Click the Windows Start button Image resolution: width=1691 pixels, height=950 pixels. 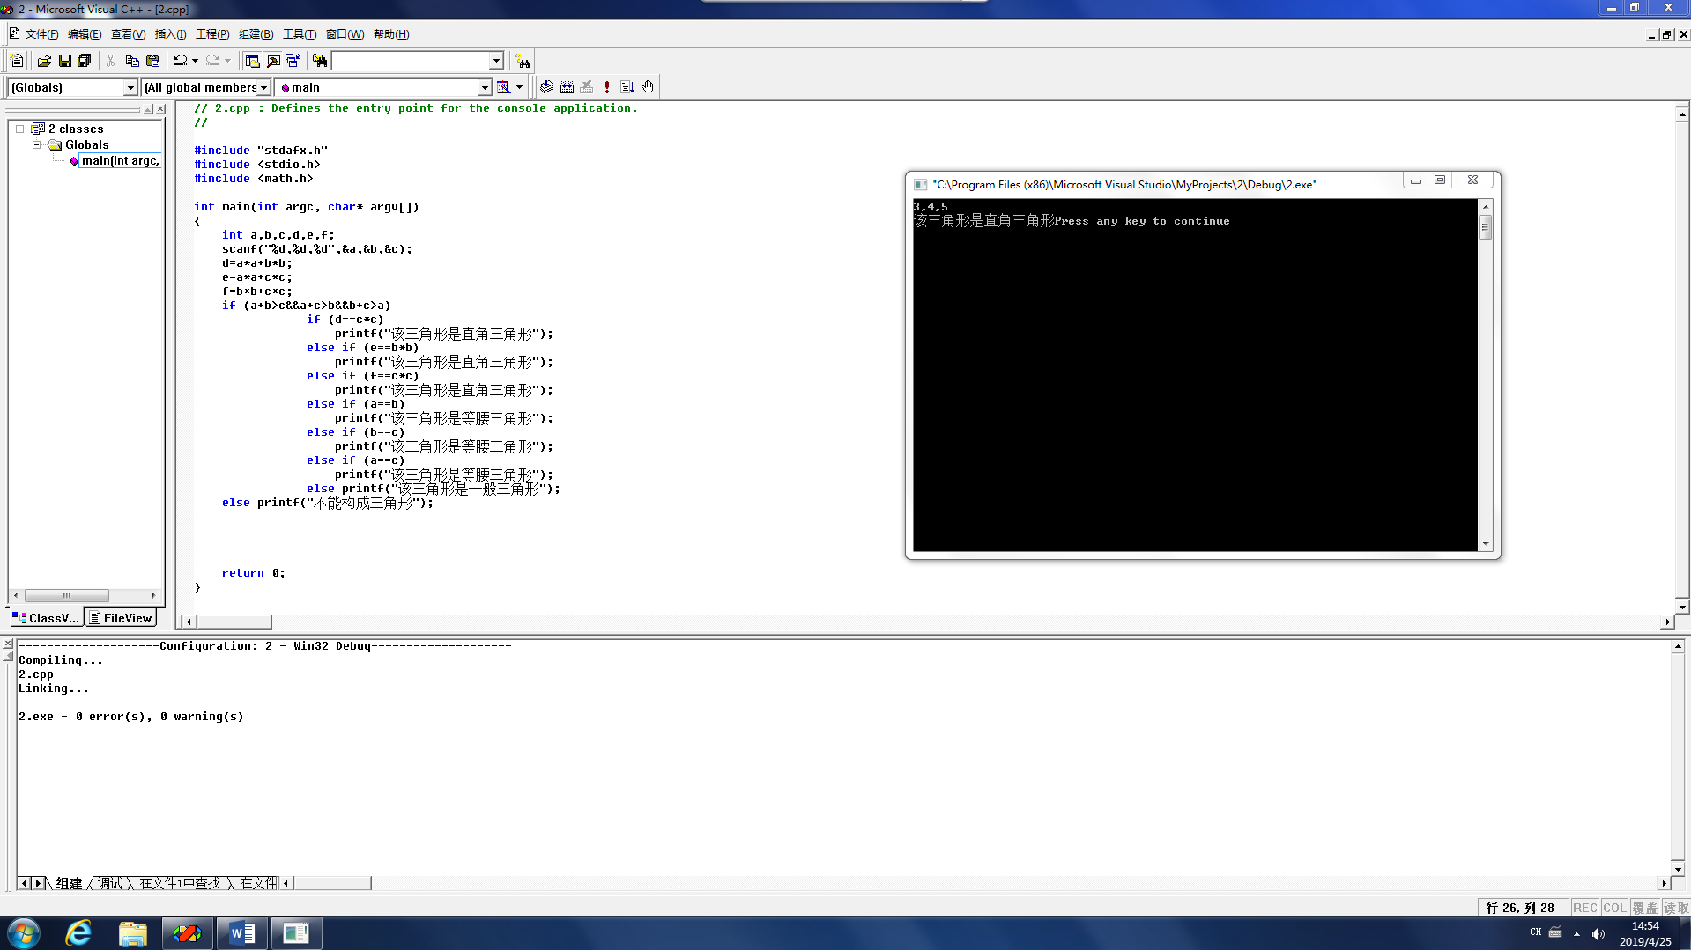pyautogui.click(x=23, y=933)
